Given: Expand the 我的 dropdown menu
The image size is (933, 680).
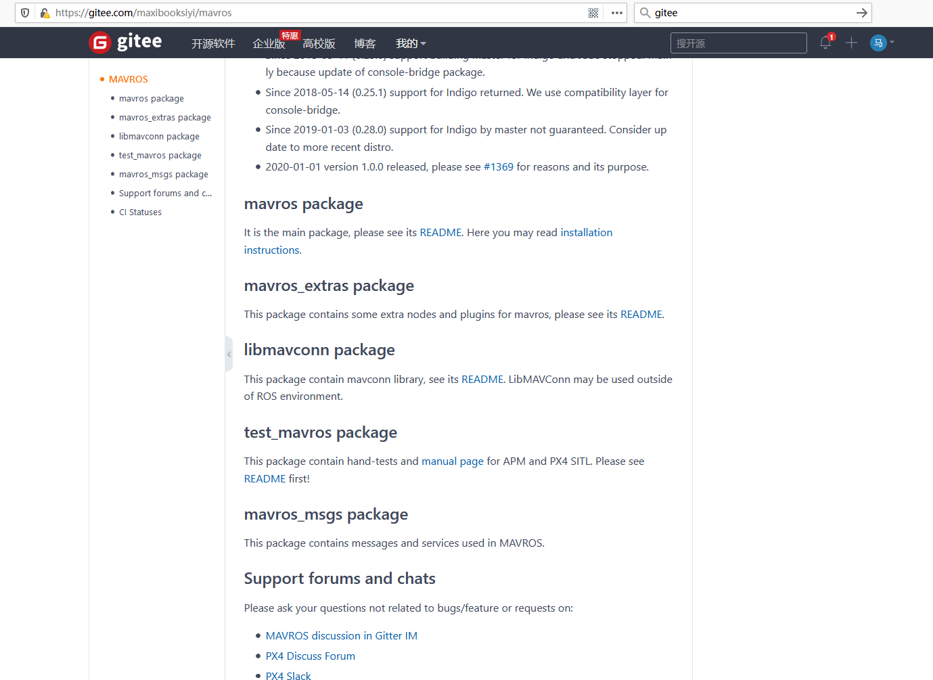Looking at the screenshot, I should [411, 43].
